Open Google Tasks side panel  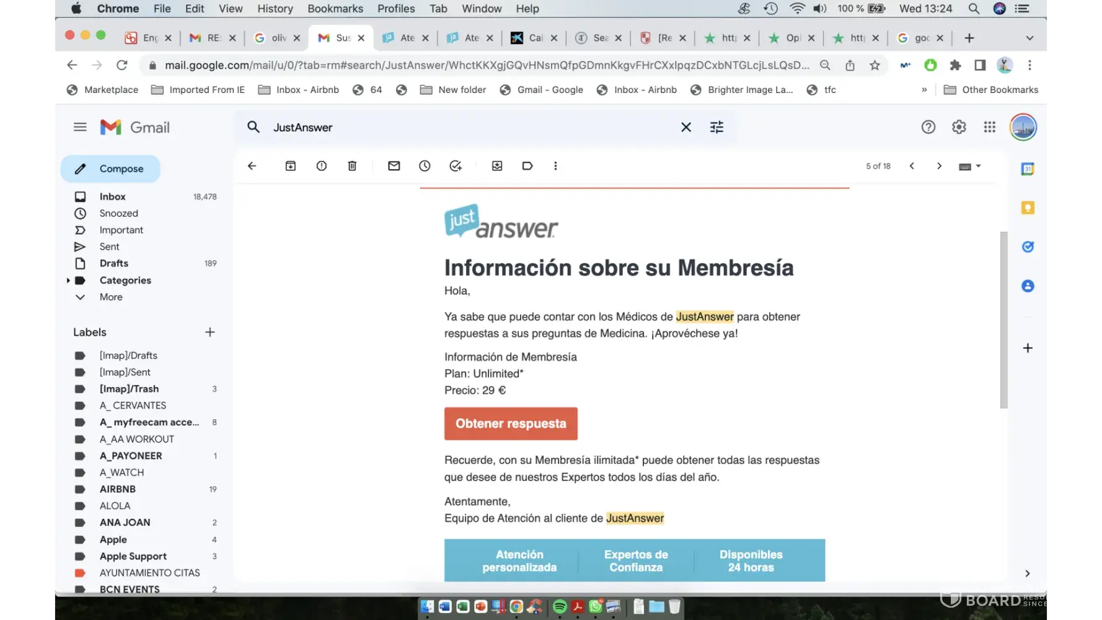[x=1028, y=247]
